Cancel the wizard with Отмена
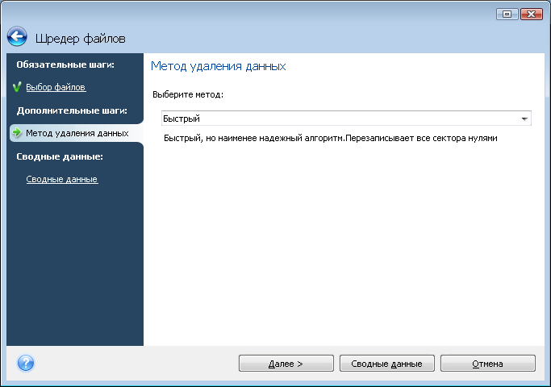The image size is (551, 387). [487, 364]
